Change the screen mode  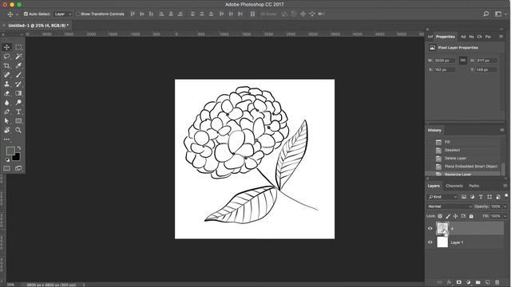coord(18,168)
